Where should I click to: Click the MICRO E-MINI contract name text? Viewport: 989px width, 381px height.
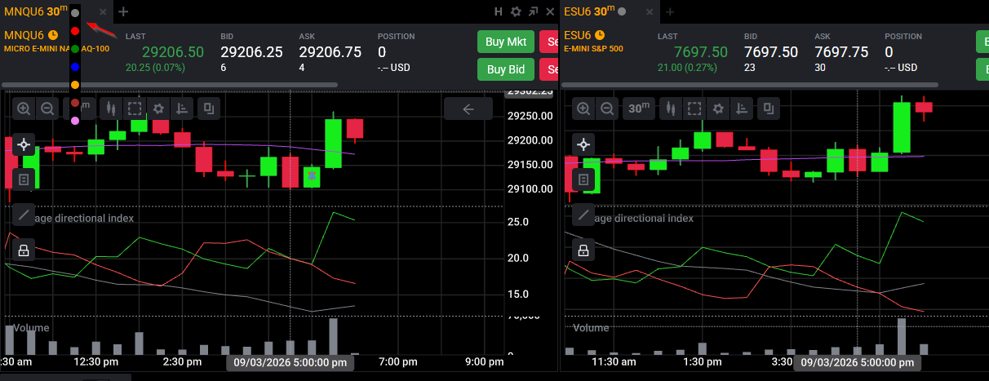[56, 49]
